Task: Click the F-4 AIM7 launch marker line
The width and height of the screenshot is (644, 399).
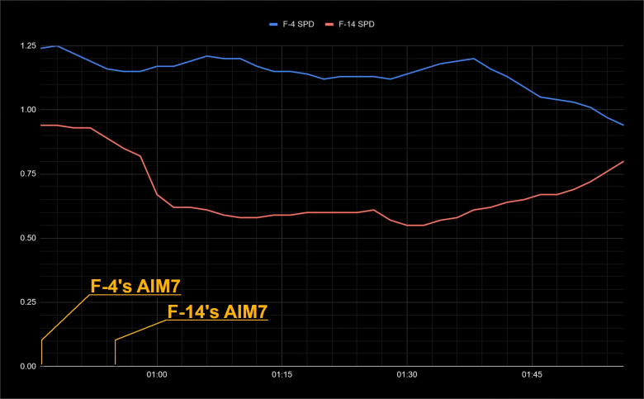Action: [41, 353]
